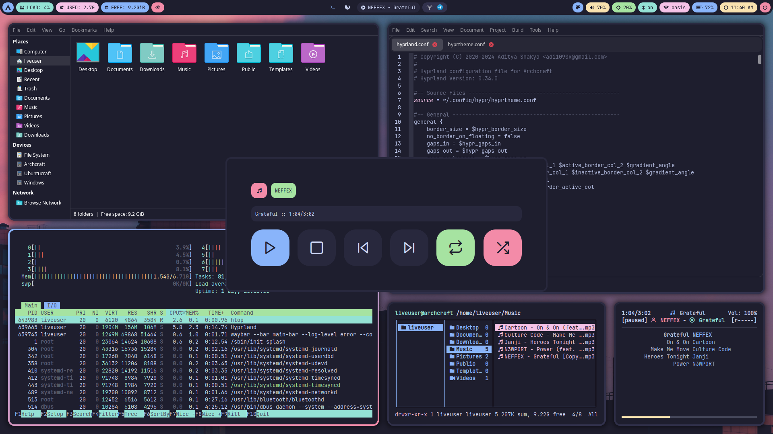Click the Telegram icon in top bar
The height and width of the screenshot is (434, 773).
440,7
